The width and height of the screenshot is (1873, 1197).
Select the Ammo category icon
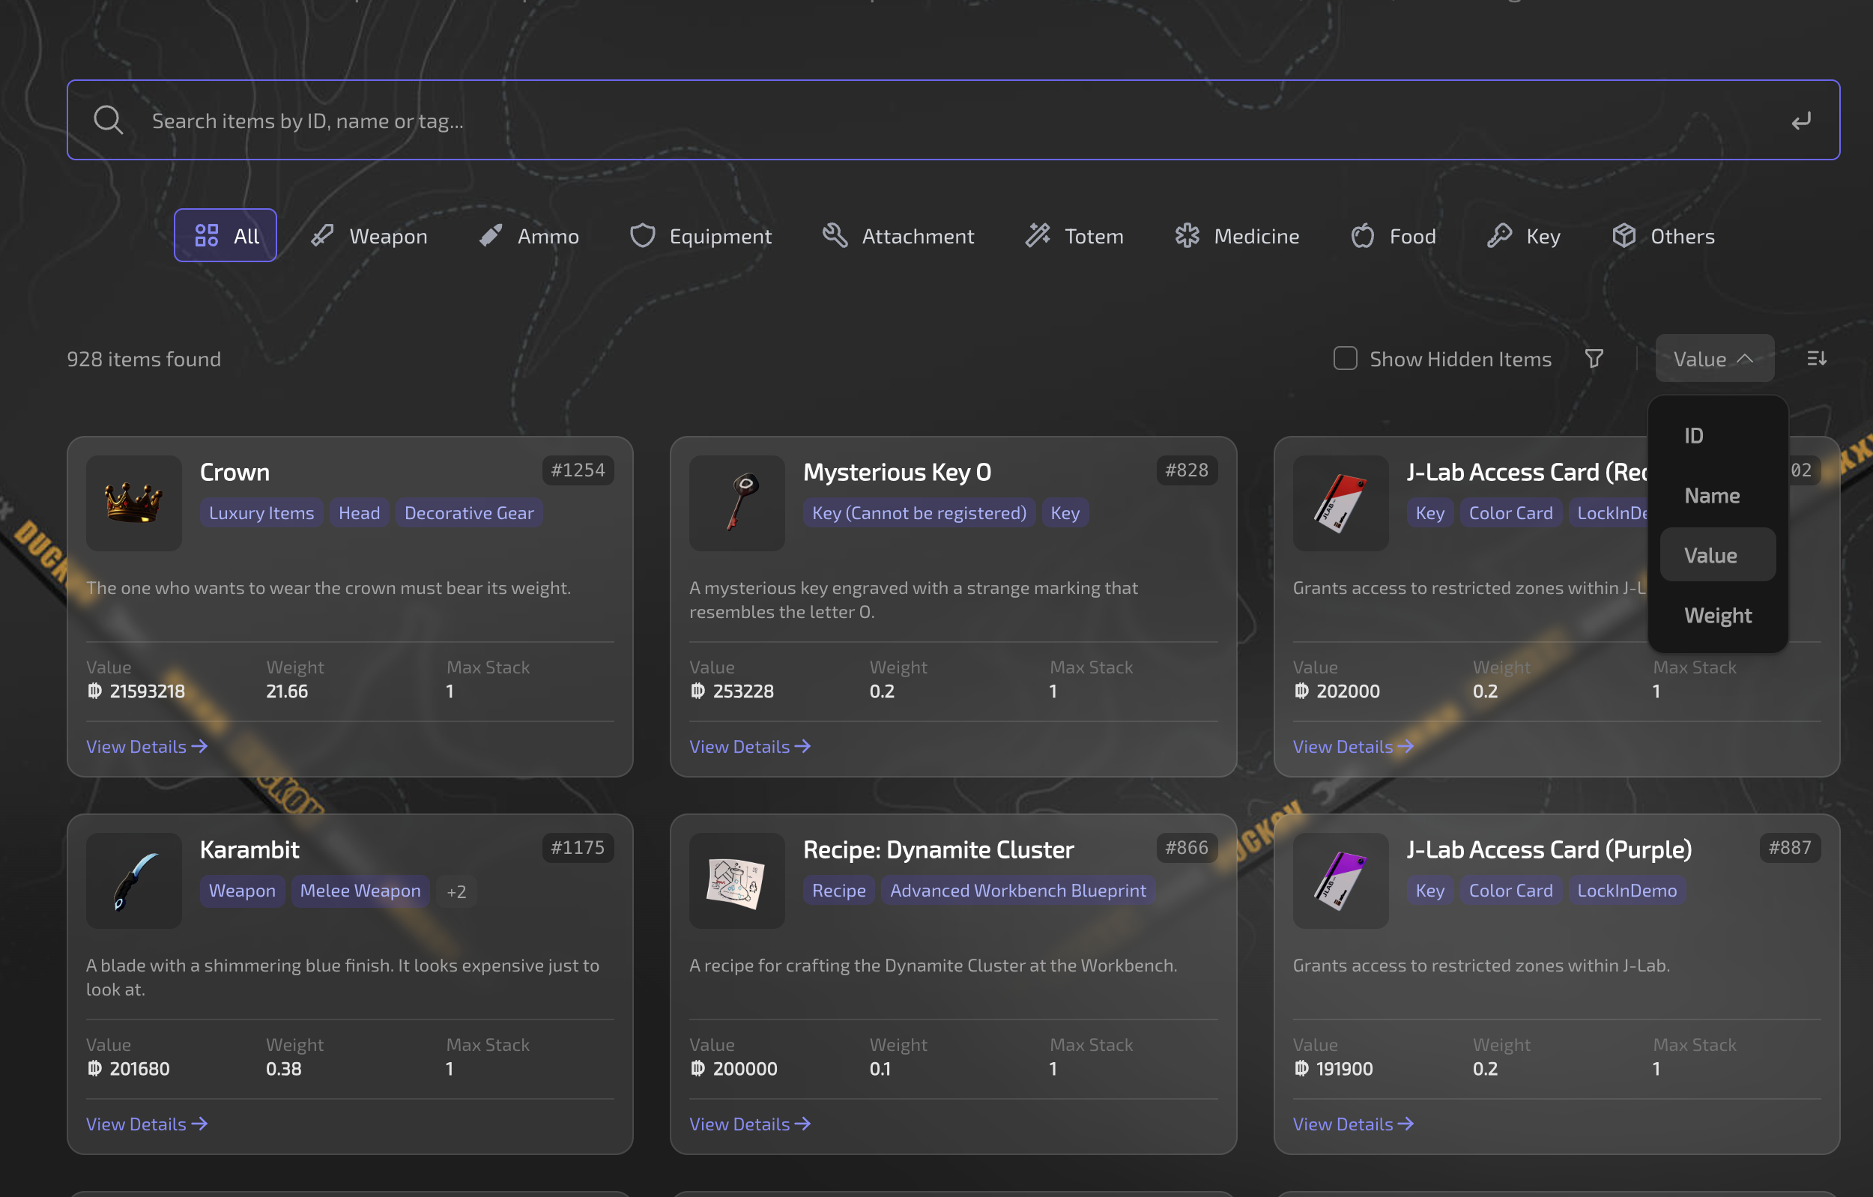490,236
